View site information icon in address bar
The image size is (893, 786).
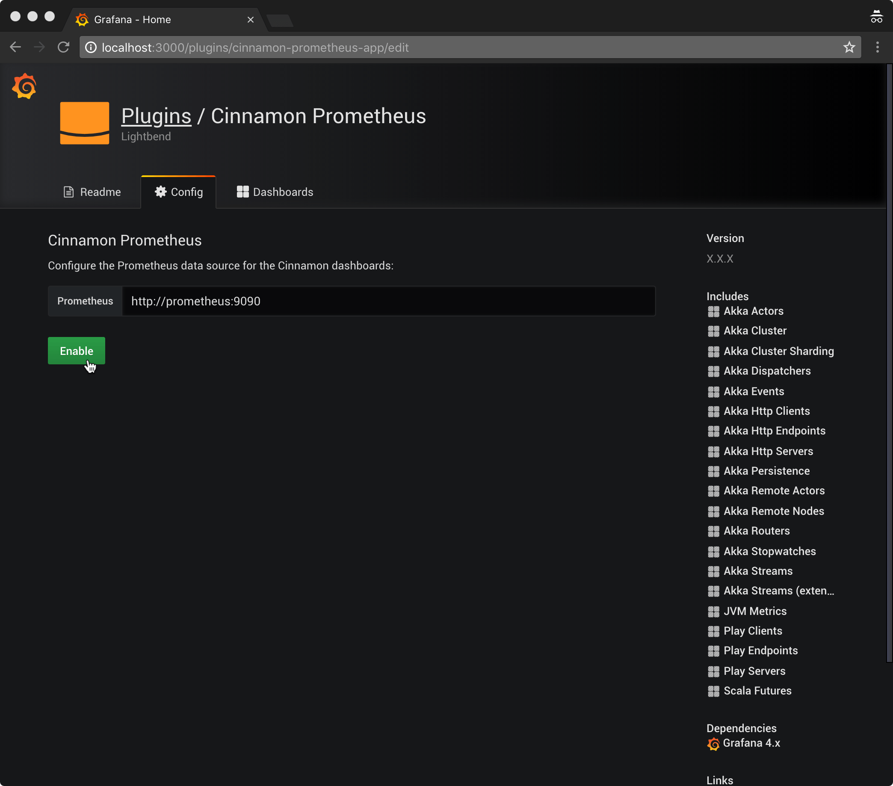[x=90, y=47]
